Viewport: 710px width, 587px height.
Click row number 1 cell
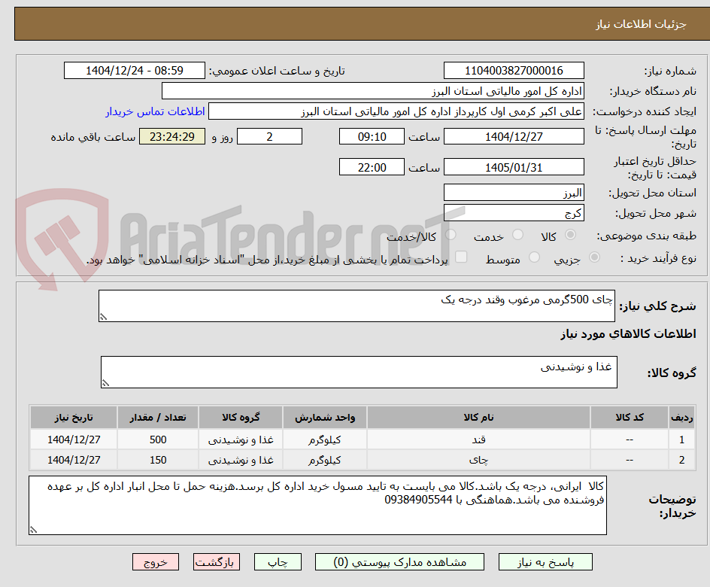pyautogui.click(x=682, y=439)
